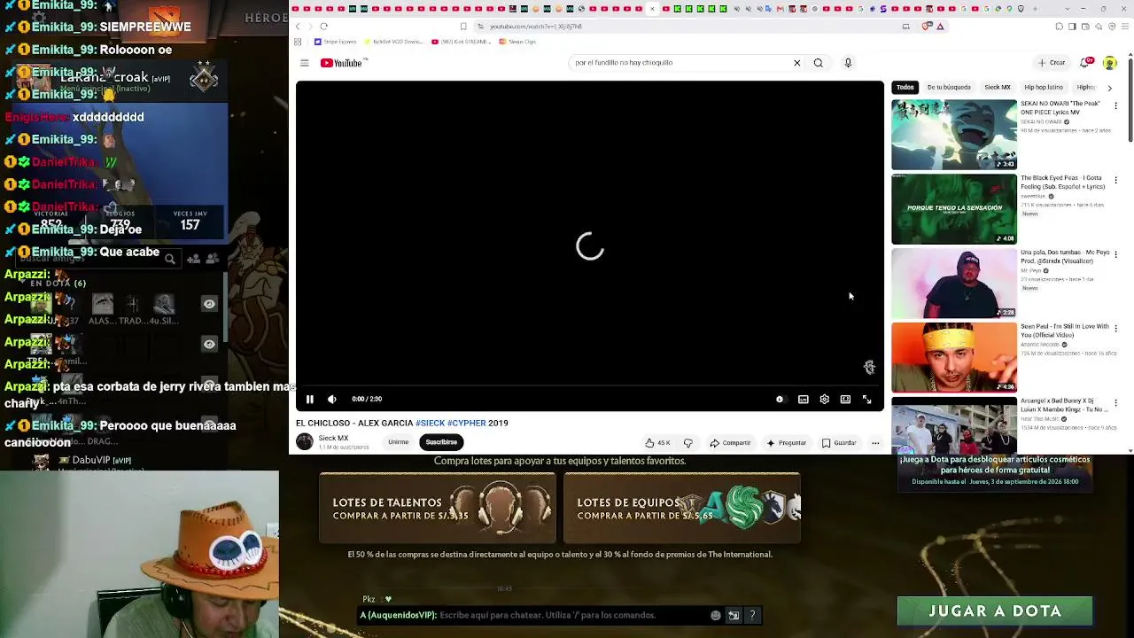Like the video showing 45 K
This screenshot has height=638, width=1134.
click(657, 442)
